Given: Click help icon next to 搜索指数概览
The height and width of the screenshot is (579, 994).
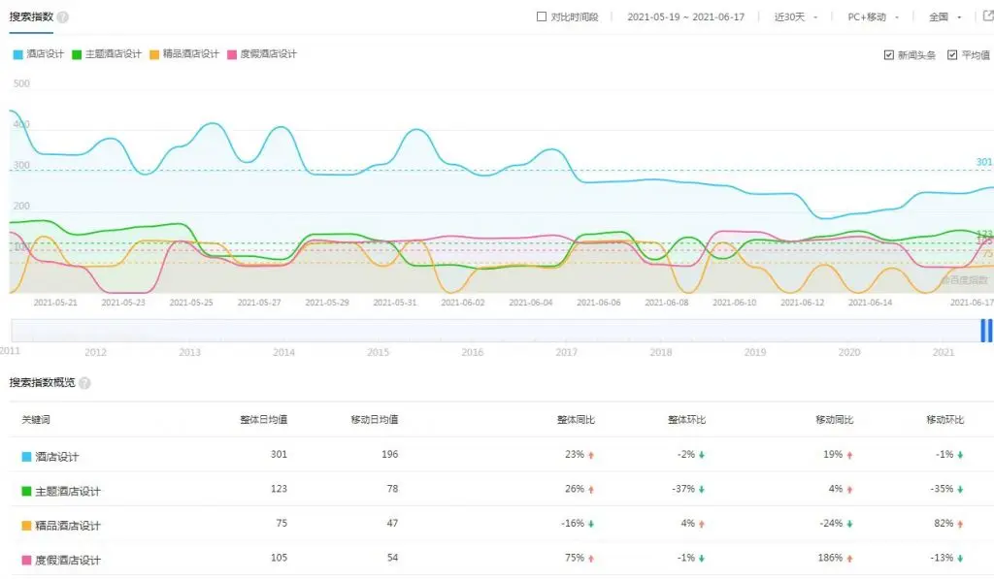Looking at the screenshot, I should click(x=84, y=383).
